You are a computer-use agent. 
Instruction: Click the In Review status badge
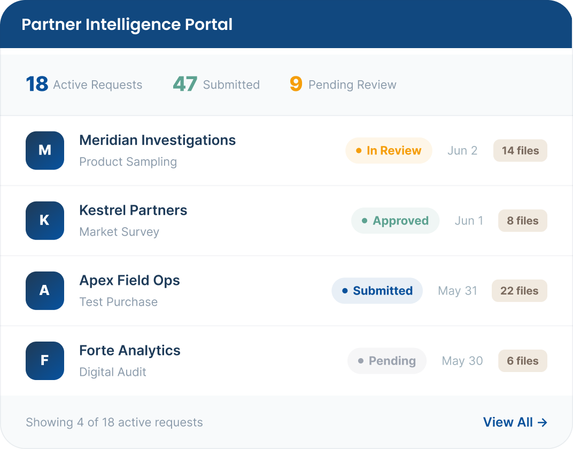point(389,151)
